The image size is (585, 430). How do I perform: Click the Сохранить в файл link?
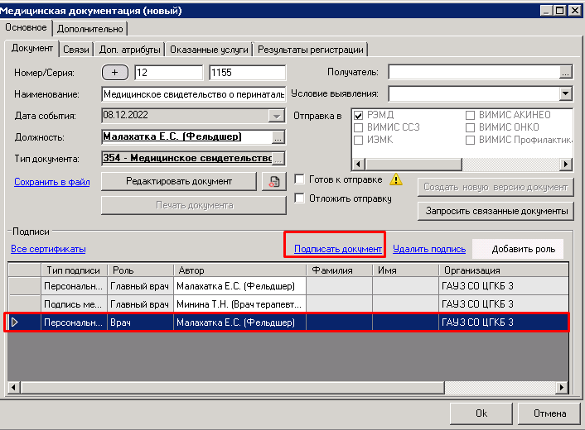tap(51, 182)
